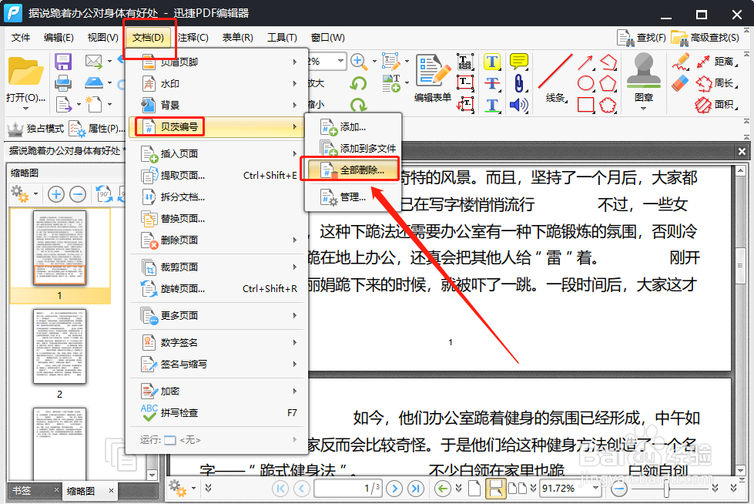Click the save icon

coord(62,62)
